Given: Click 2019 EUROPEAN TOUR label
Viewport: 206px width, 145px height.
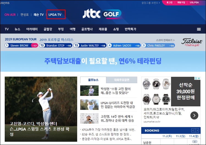Looking at the screenshot, I should (21, 39).
